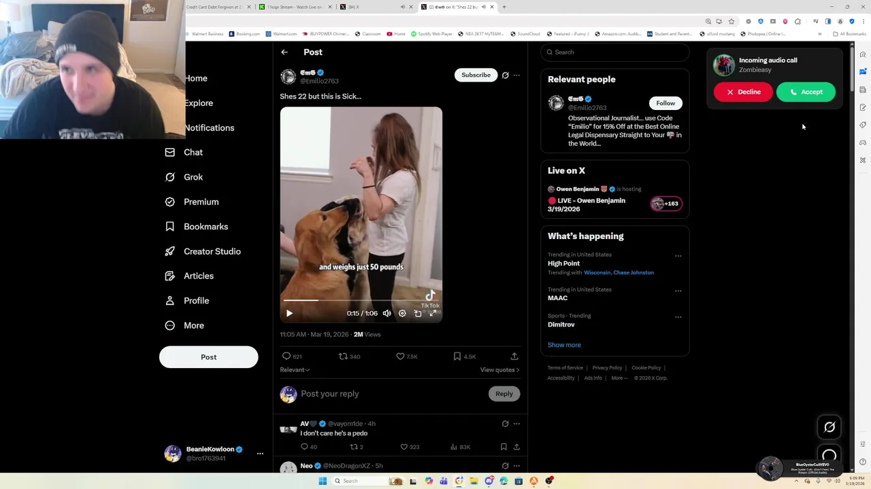This screenshot has height=489, width=871.
Task: Play the video
Action: pyautogui.click(x=289, y=313)
